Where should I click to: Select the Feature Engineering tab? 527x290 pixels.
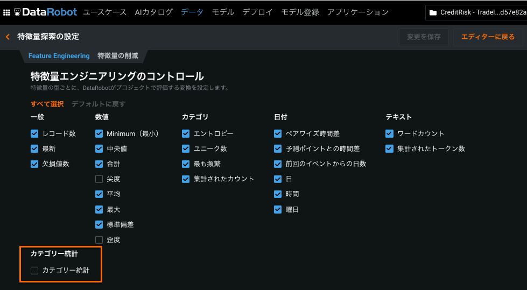pyautogui.click(x=59, y=56)
